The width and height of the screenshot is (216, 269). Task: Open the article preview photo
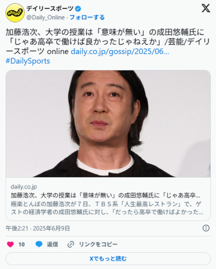(x=108, y=124)
